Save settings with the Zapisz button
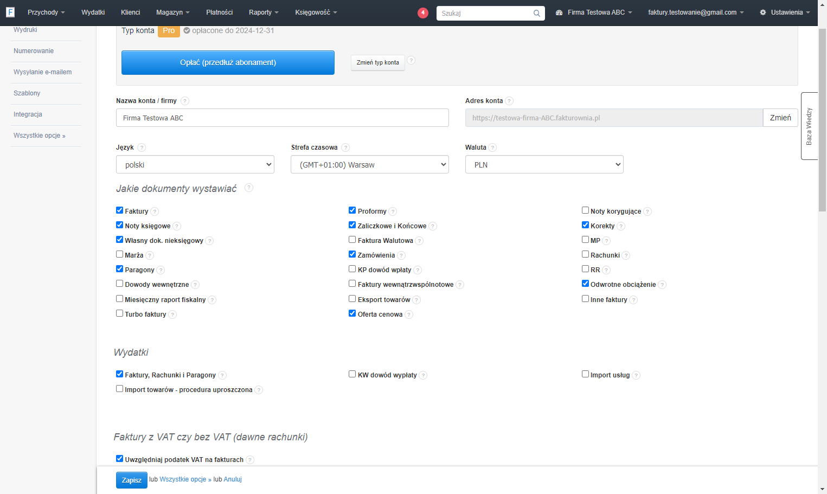 tap(132, 480)
